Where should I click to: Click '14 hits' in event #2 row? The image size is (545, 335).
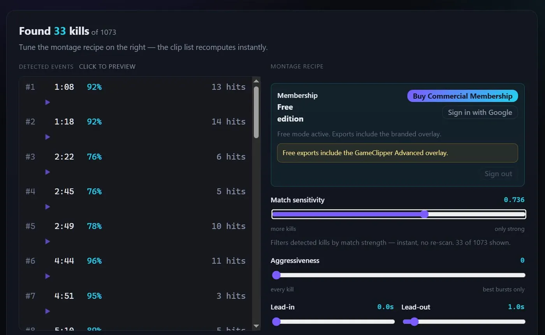(229, 122)
